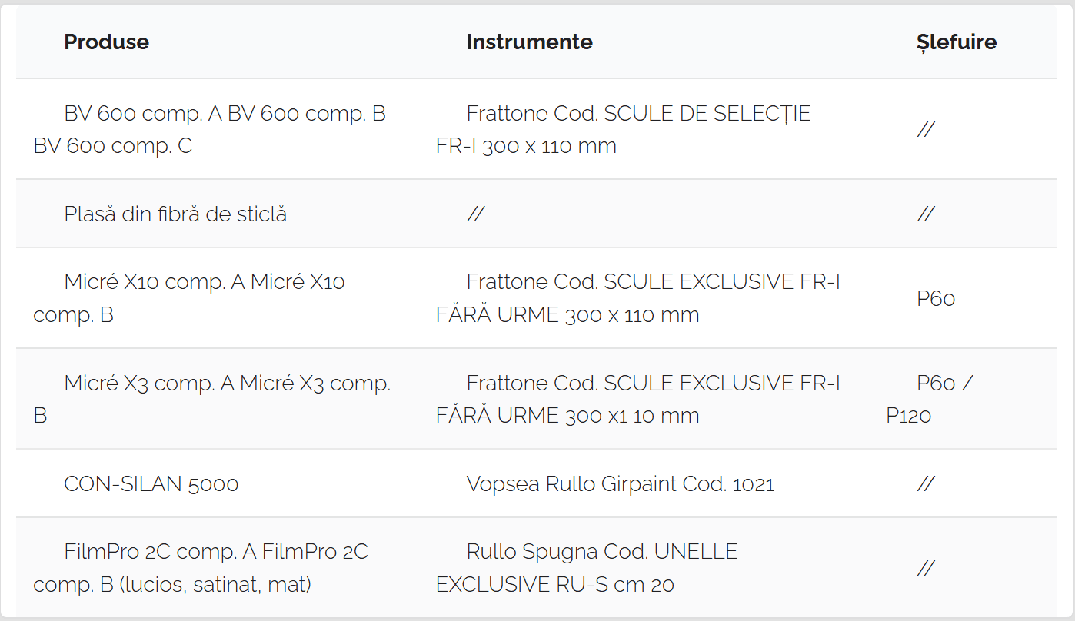Click FĂRĂ URME 300 x 110 mm text
The image size is (1075, 621).
(x=567, y=315)
